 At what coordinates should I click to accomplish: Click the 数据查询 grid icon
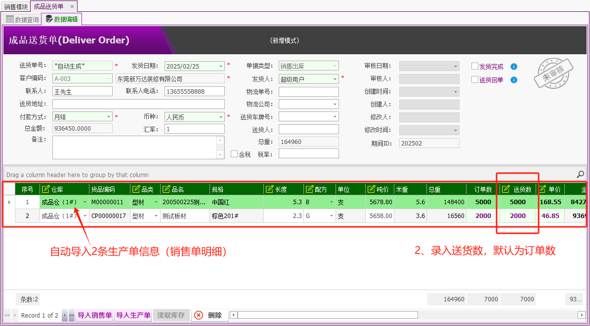click(9, 19)
